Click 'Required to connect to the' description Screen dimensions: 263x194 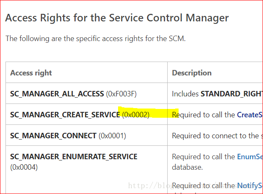[216, 136]
